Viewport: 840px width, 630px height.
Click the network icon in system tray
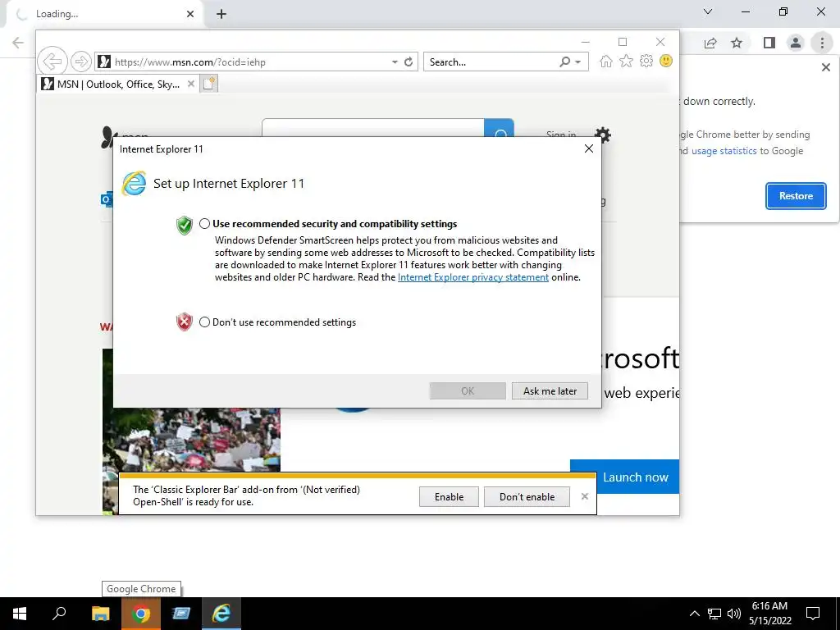click(714, 614)
